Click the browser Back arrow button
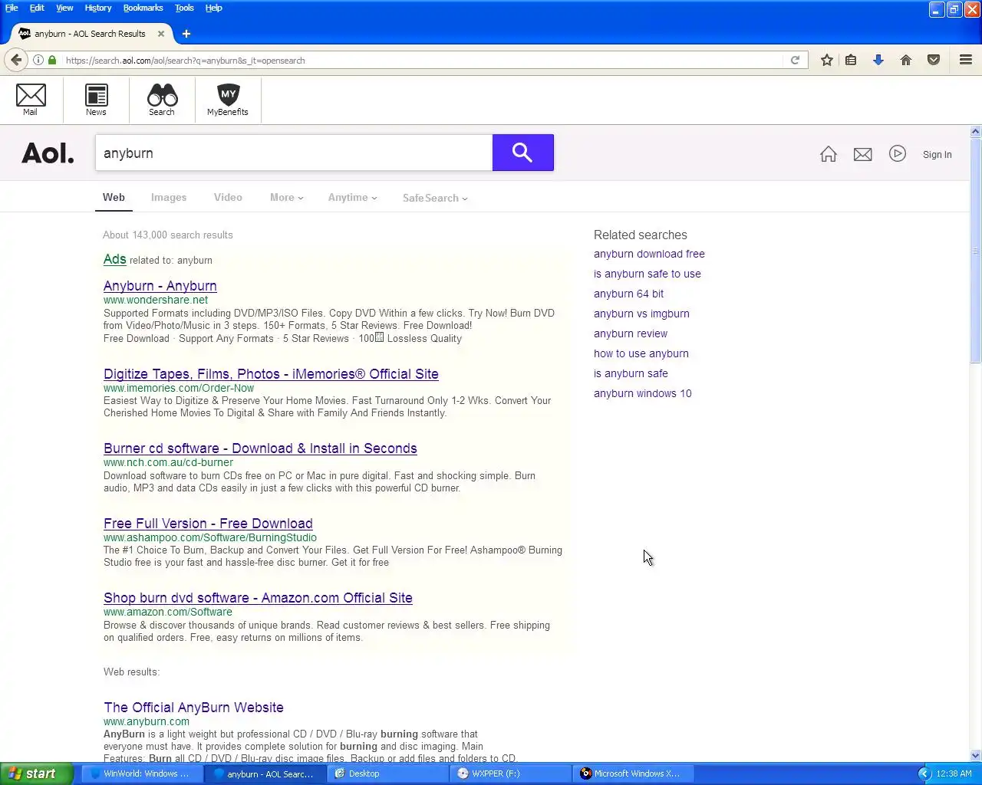982x785 pixels. click(16, 60)
